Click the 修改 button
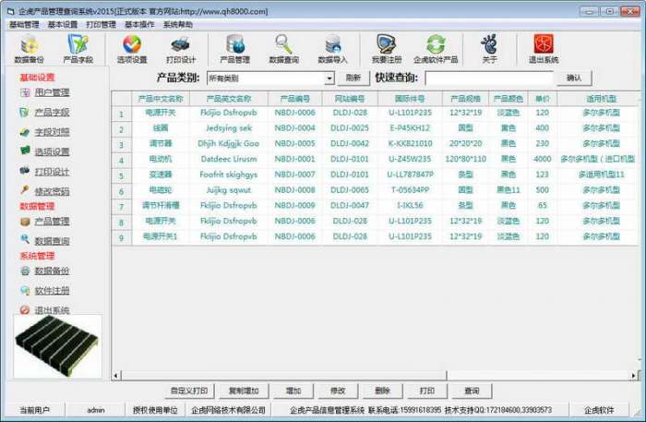Screen dimensions: 646x422 [338, 391]
